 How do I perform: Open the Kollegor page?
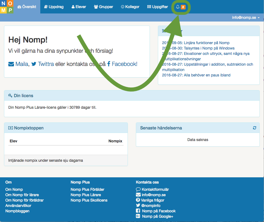pyautogui.click(x=130, y=7)
